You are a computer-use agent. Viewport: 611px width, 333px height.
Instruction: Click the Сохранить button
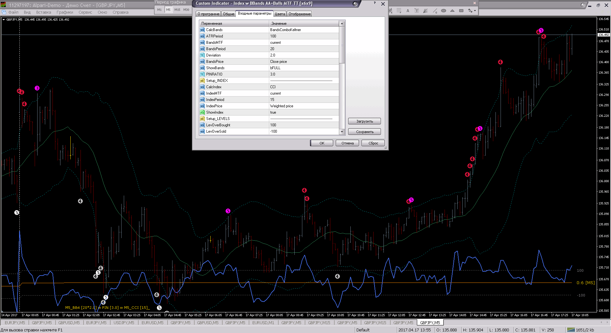pyautogui.click(x=364, y=132)
